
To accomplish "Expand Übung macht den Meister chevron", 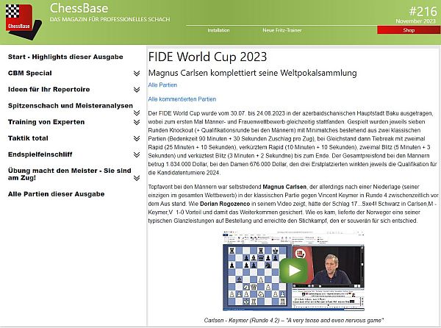I will [x=137, y=178].
